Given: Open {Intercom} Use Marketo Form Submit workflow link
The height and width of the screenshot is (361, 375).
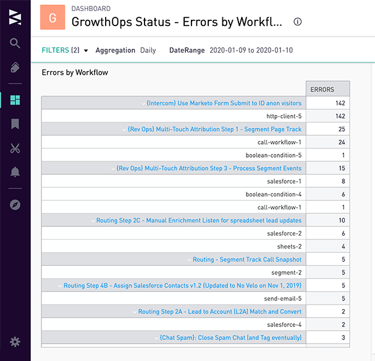Looking at the screenshot, I should 224,103.
